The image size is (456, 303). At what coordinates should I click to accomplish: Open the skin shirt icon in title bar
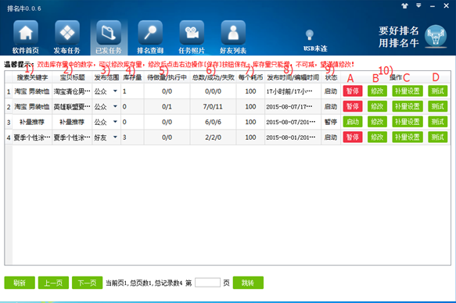[404, 5]
